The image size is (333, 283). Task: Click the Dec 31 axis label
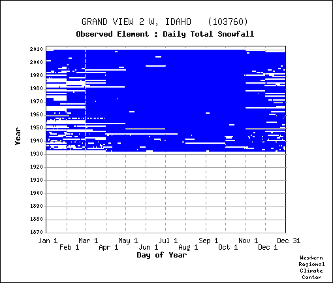click(x=289, y=241)
